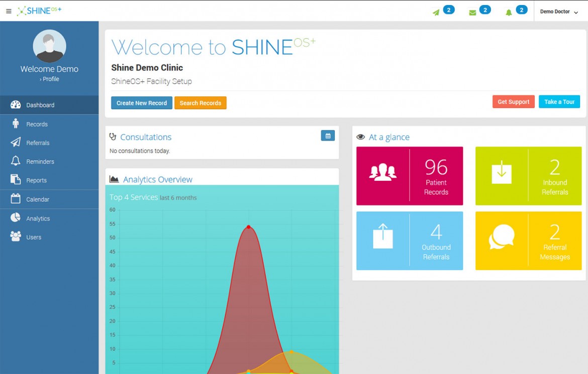Screen dimensions: 588x374
Task: Click the Referrals paper plane sidebar icon
Action: pyautogui.click(x=16, y=142)
